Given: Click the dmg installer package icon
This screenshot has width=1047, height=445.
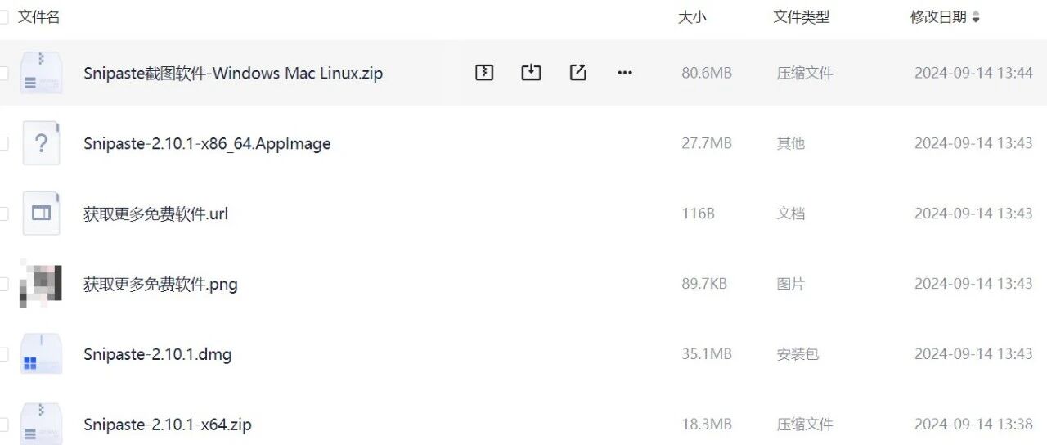Looking at the screenshot, I should [41, 354].
